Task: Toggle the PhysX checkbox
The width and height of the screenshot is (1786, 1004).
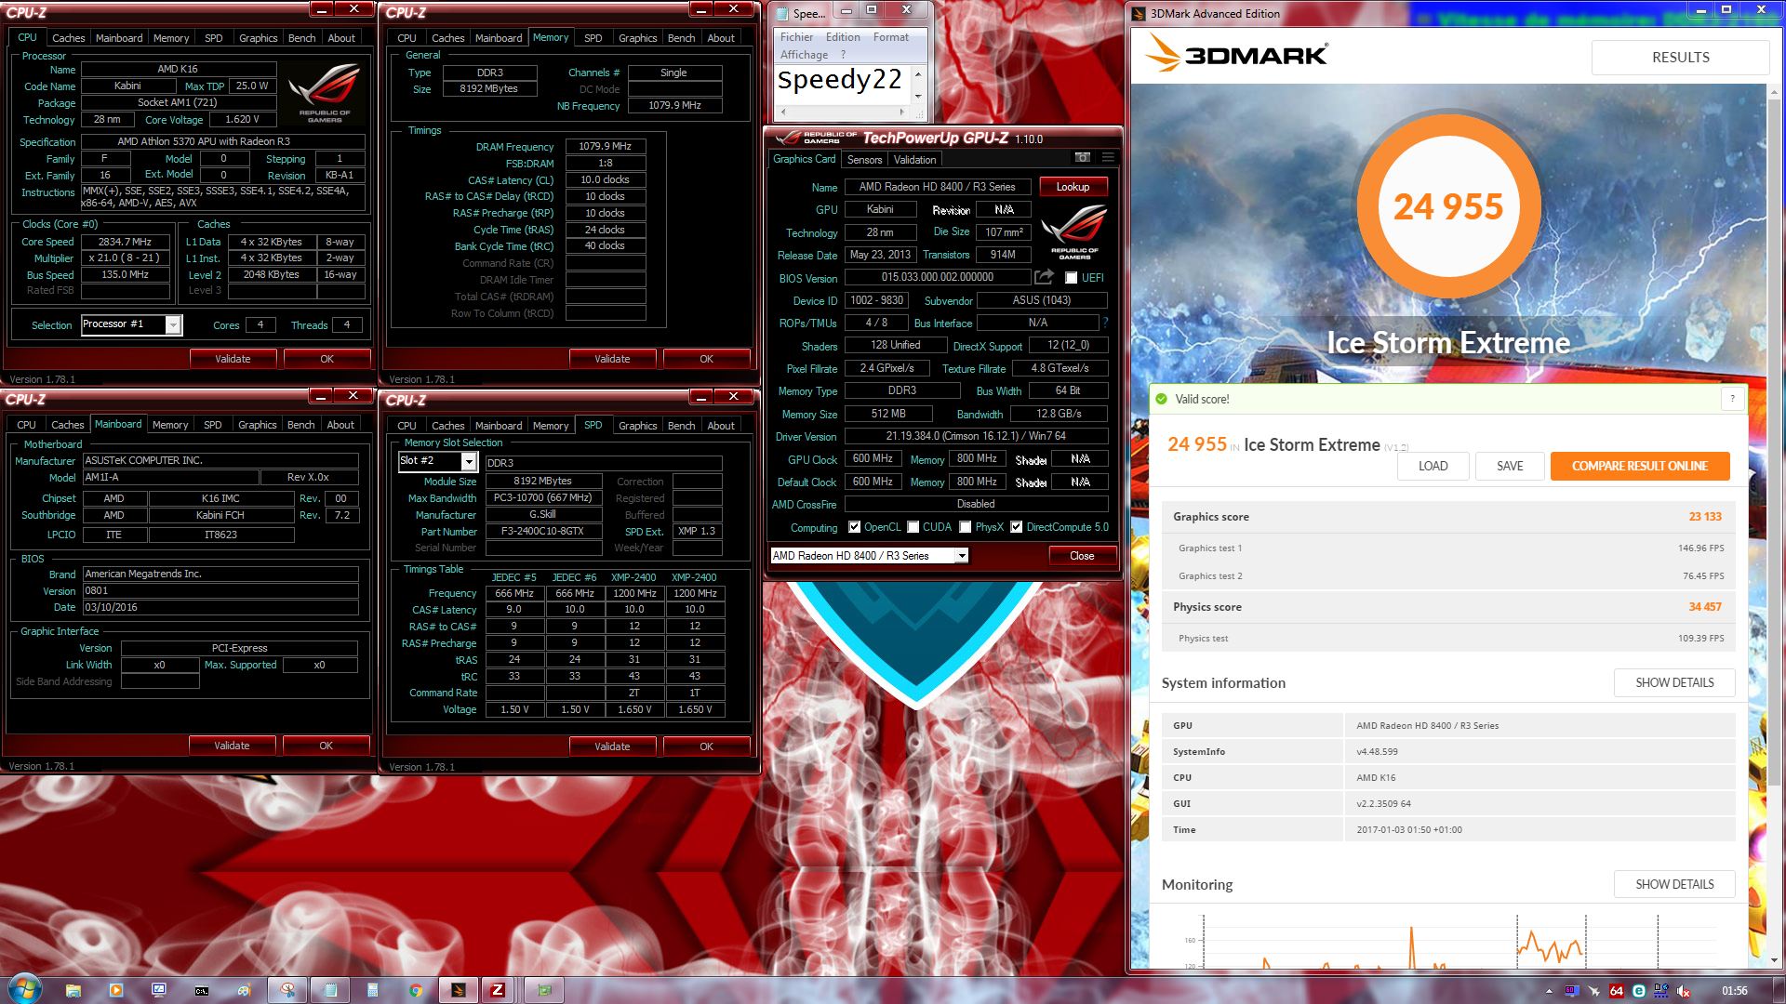Action: click(966, 527)
